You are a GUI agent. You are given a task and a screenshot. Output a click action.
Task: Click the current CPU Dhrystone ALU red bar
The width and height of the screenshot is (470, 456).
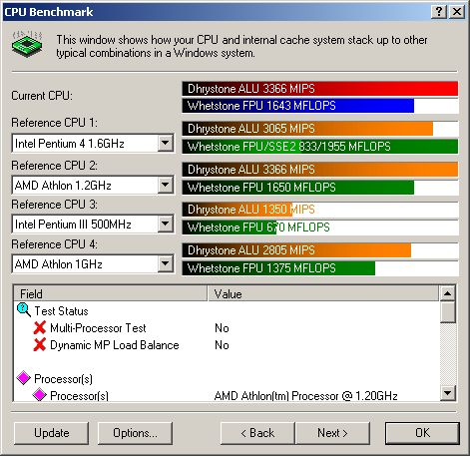pos(320,89)
